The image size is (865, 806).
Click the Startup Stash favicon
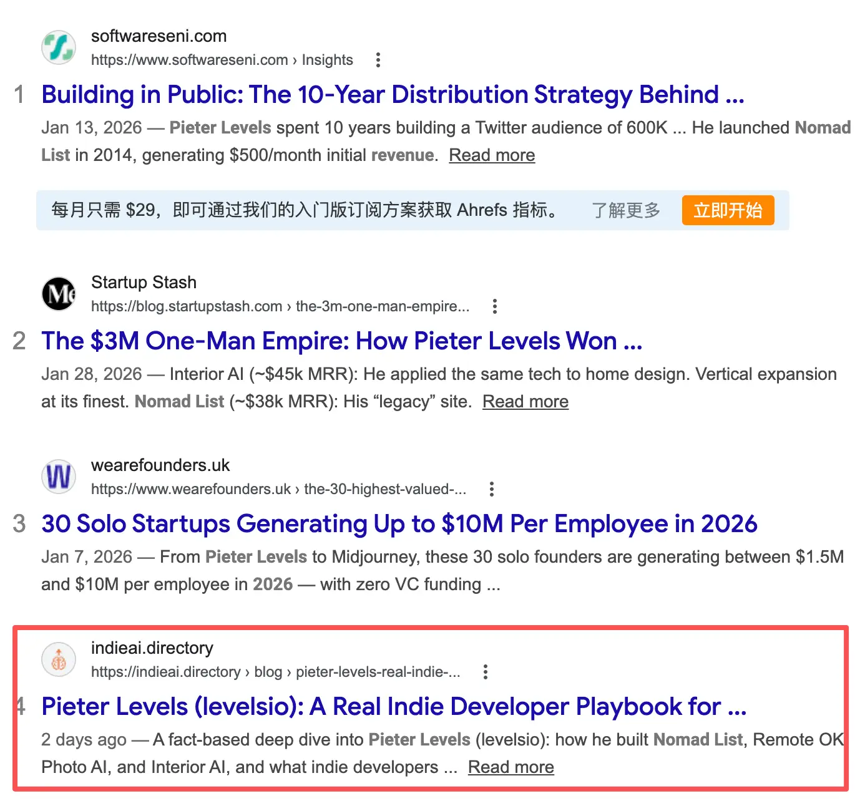pos(58,293)
